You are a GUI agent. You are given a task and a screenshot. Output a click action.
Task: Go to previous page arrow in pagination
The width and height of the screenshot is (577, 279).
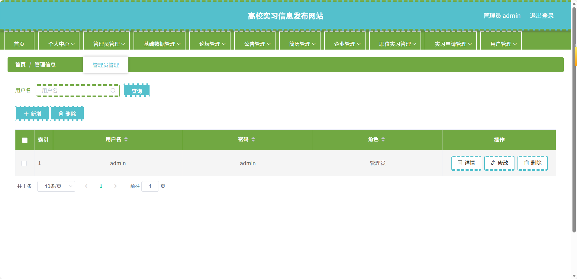[x=86, y=186]
